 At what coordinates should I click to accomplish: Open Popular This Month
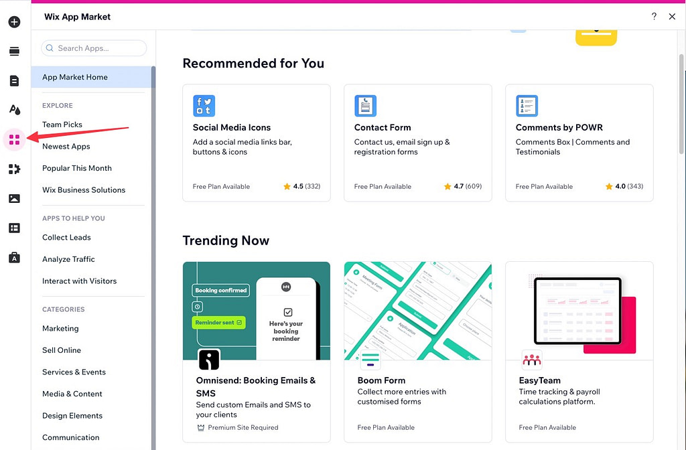(x=76, y=168)
